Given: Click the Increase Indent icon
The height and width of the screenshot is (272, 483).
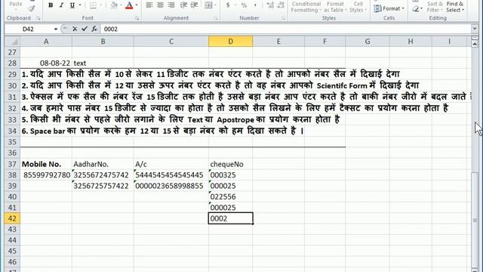Looking at the screenshot, I should point(195,5).
